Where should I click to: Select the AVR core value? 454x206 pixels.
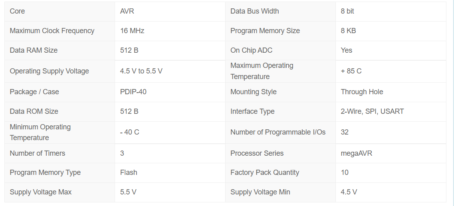(x=127, y=11)
